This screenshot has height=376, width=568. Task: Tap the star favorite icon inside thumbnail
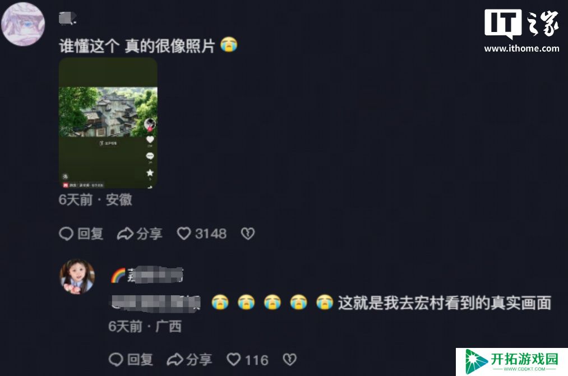point(150,173)
